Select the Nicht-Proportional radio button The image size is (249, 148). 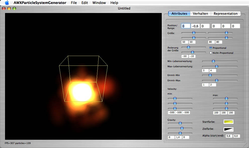click(211, 53)
